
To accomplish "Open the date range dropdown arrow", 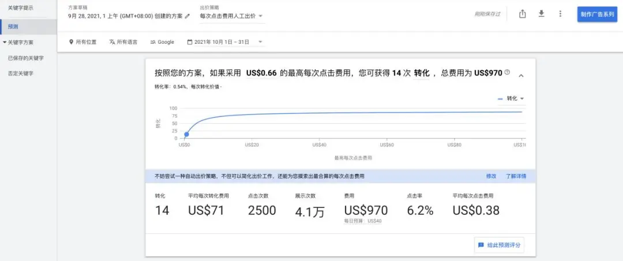I will pos(260,42).
